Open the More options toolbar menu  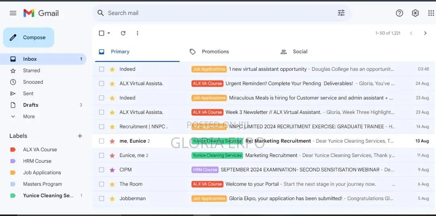[x=137, y=33]
